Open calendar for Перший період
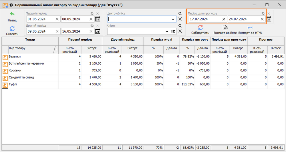Viewport: 286px width, 152px height. coord(97,19)
